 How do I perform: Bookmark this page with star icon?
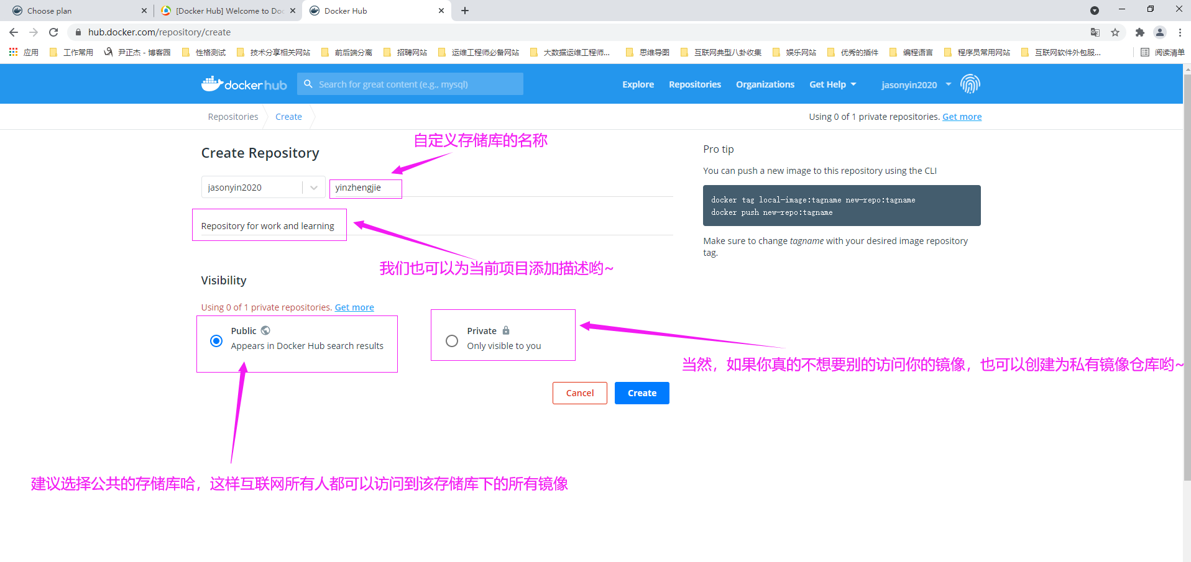(x=1115, y=32)
